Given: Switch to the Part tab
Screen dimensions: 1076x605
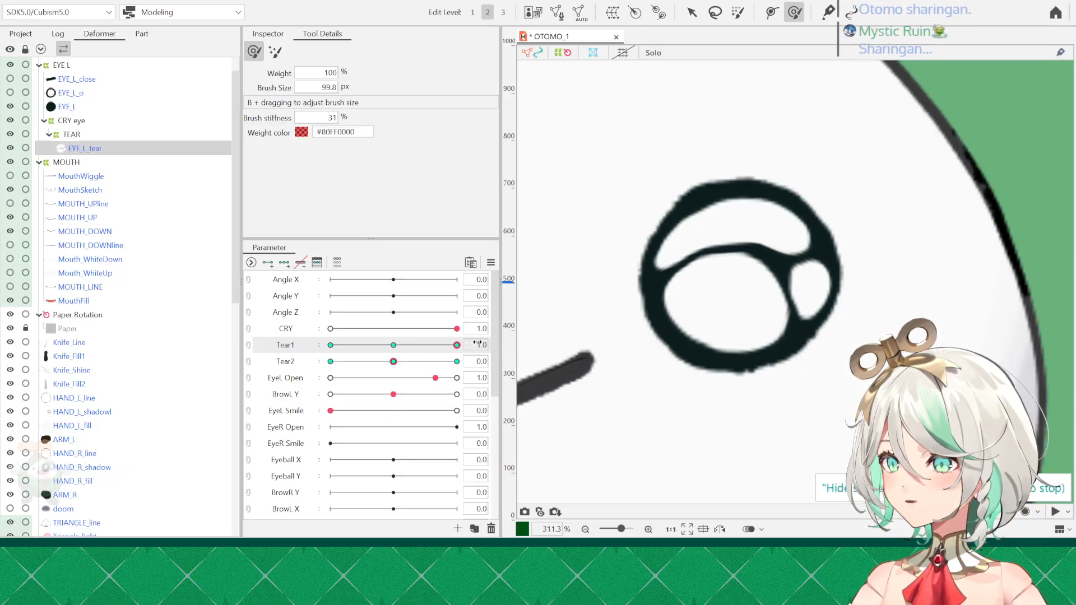Looking at the screenshot, I should (x=141, y=34).
